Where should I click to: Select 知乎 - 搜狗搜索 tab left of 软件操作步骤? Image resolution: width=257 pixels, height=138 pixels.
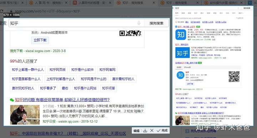[x=179, y=3]
